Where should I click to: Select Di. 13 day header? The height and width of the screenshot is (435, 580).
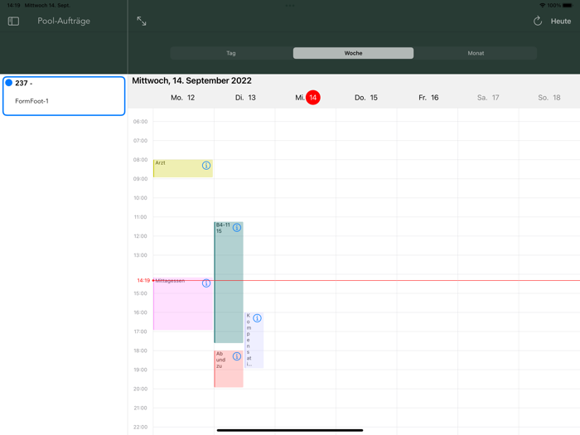tap(245, 98)
